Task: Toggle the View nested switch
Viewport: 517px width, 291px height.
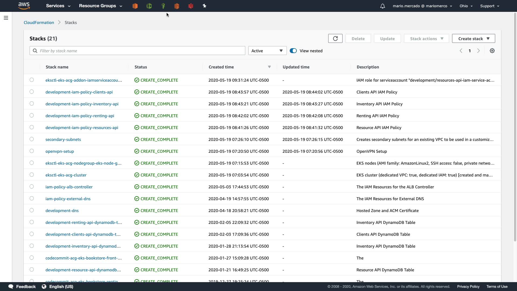Action: point(293,51)
